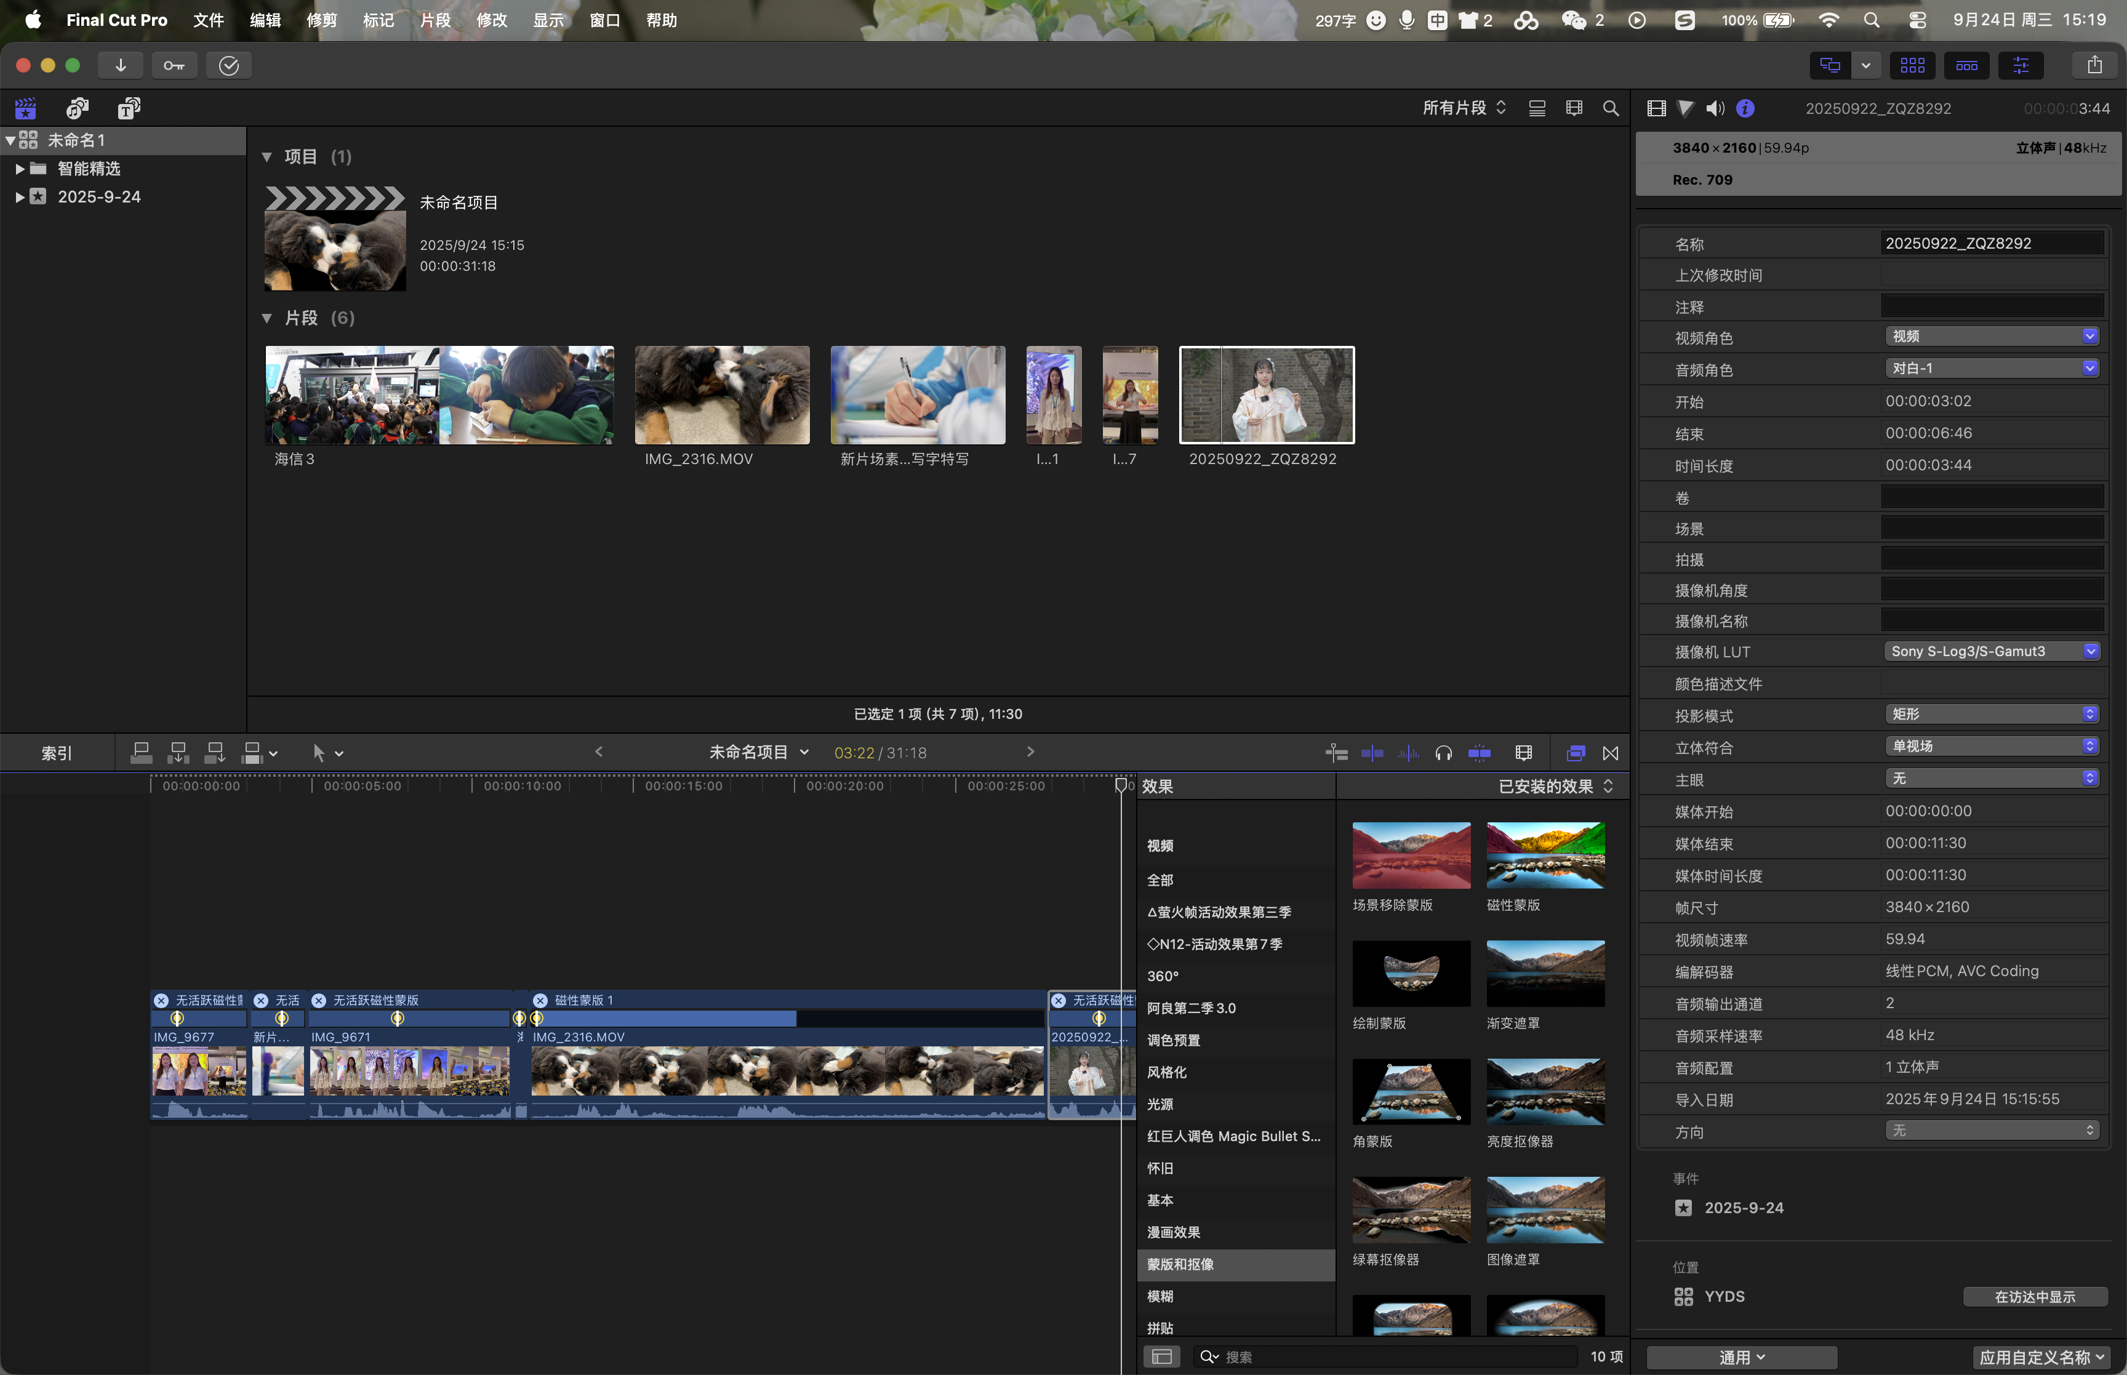
Task: Toggle audio skimming waveform button
Action: 1408,753
